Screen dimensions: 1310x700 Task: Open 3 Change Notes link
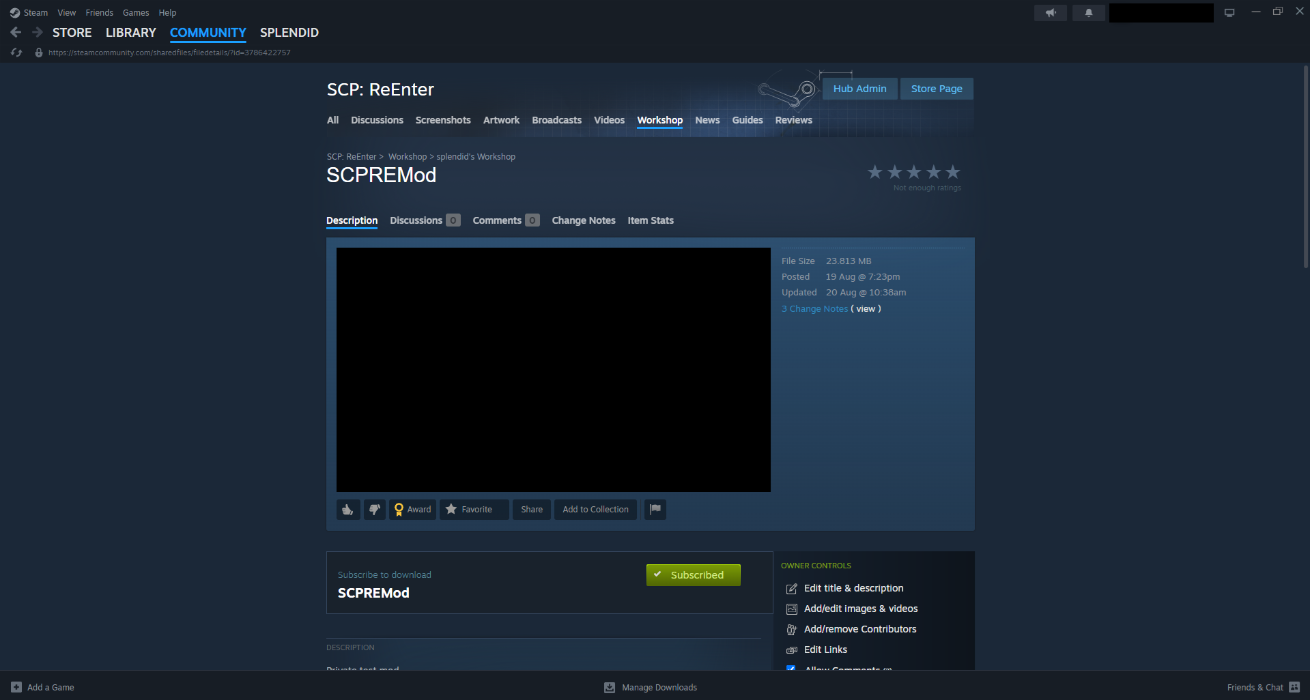pyautogui.click(x=814, y=309)
